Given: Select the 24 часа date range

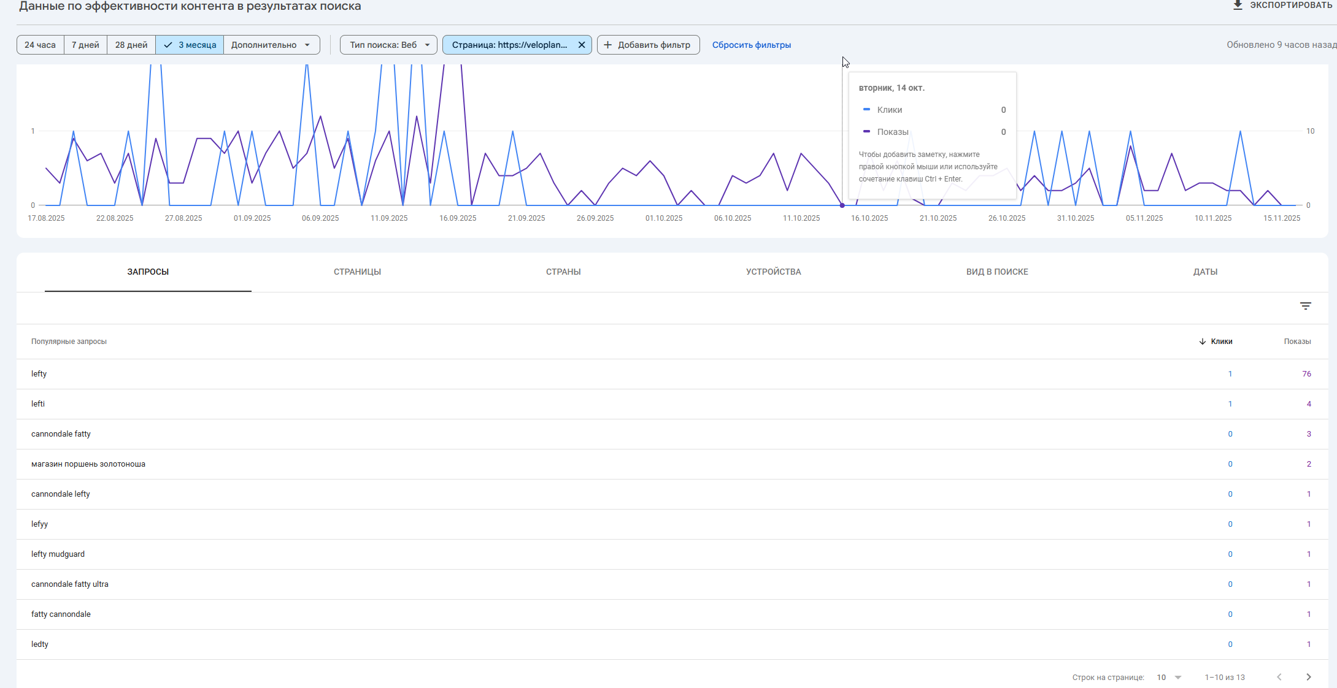Looking at the screenshot, I should coord(40,45).
